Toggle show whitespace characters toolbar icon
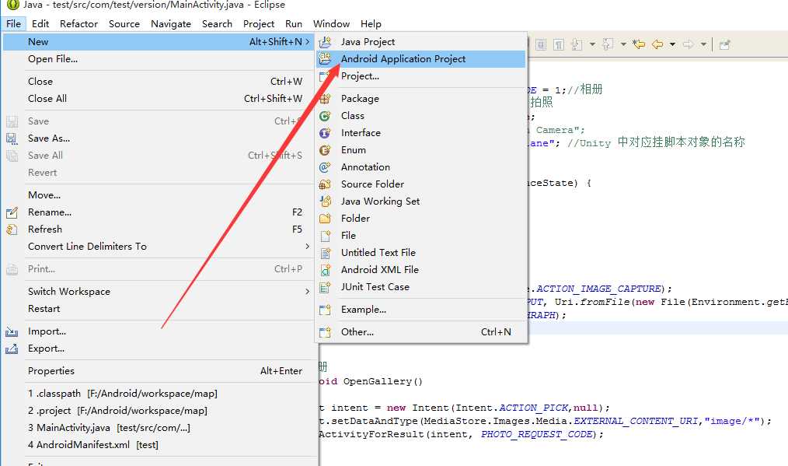 click(559, 44)
